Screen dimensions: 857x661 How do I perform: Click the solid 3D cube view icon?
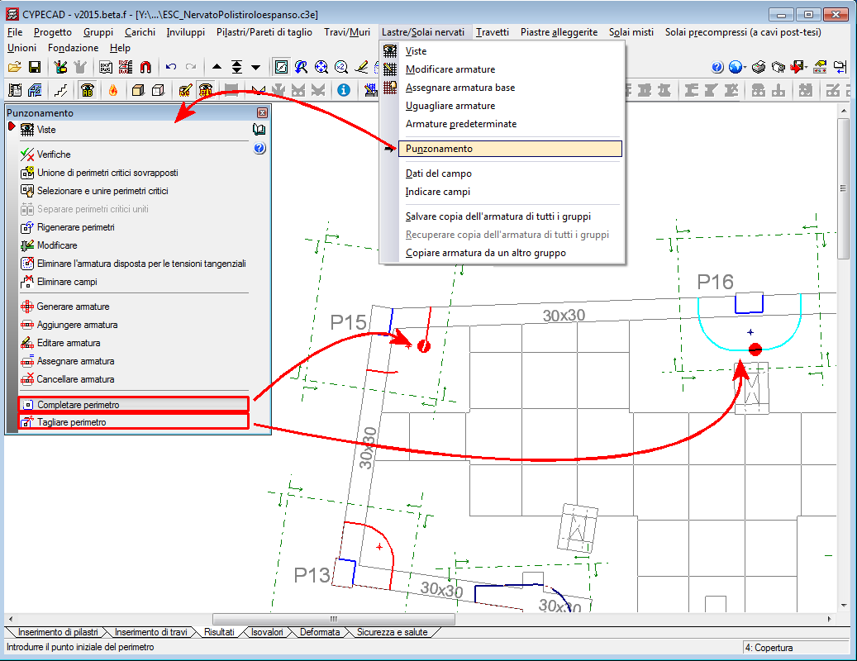(x=138, y=90)
